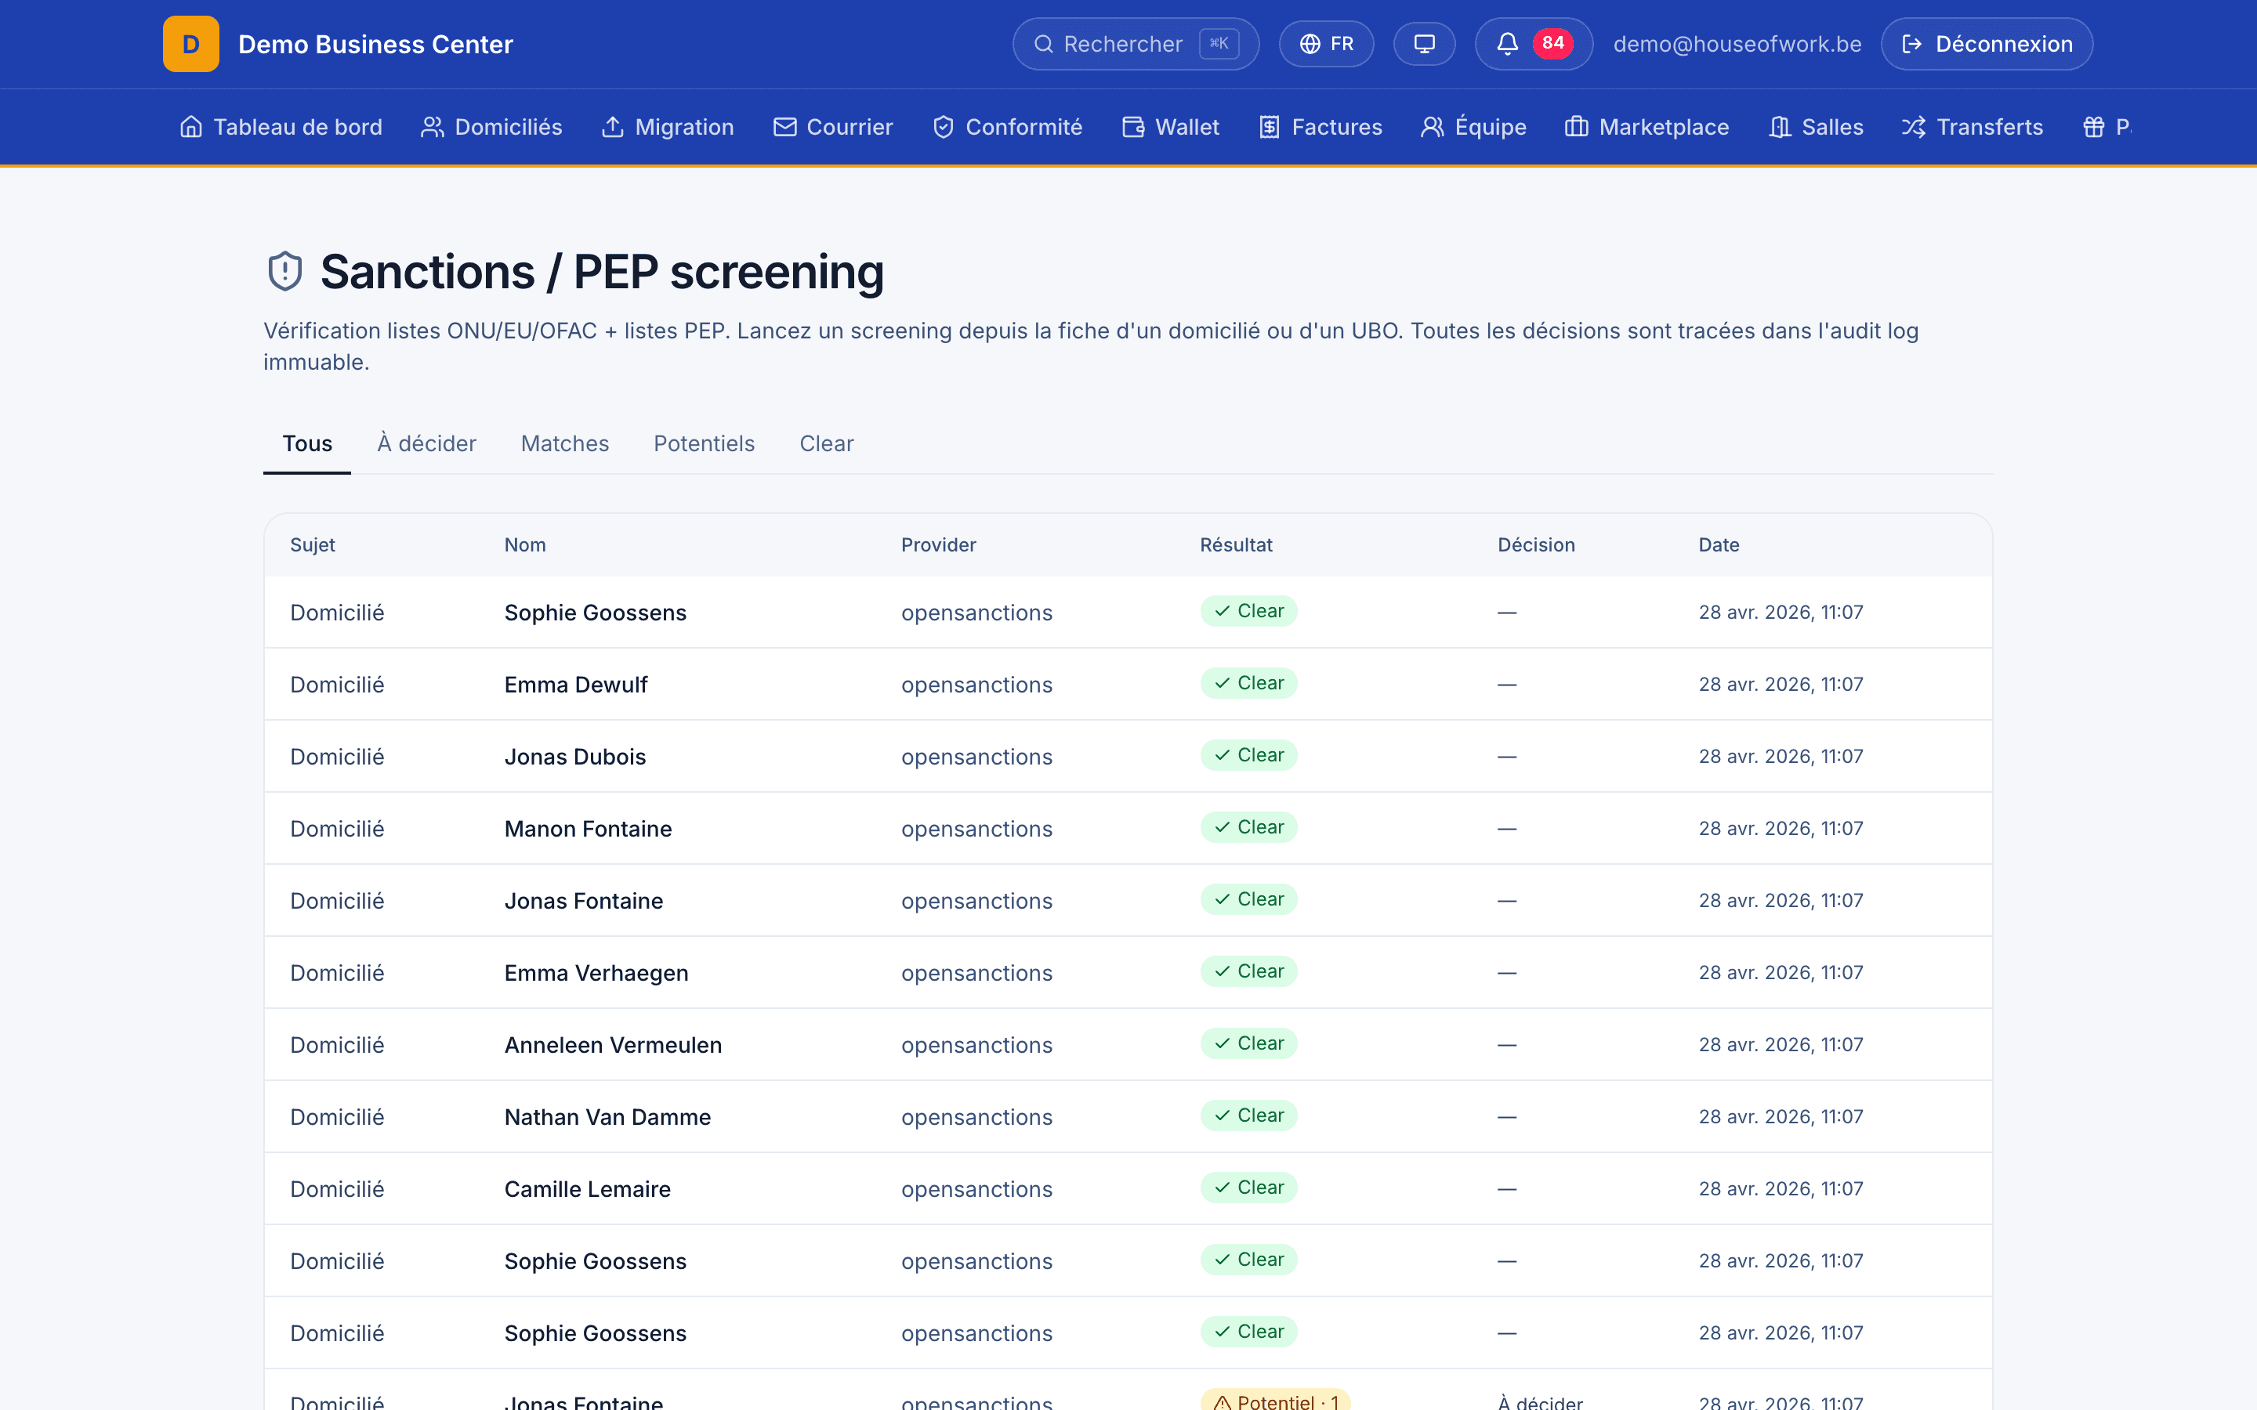Click the Déconnexion button
The height and width of the screenshot is (1410, 2257).
coord(1987,44)
